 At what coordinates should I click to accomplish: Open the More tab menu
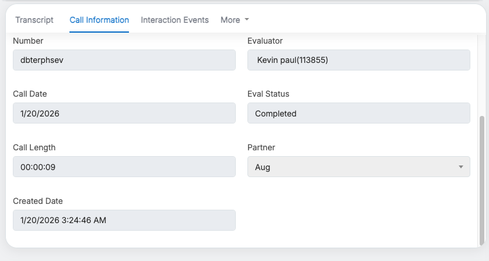pyautogui.click(x=230, y=20)
